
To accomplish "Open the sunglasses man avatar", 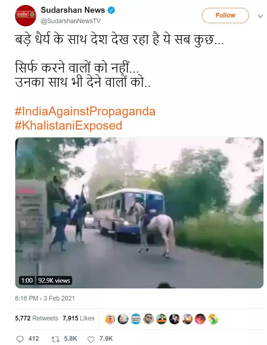I will (x=149, y=319).
